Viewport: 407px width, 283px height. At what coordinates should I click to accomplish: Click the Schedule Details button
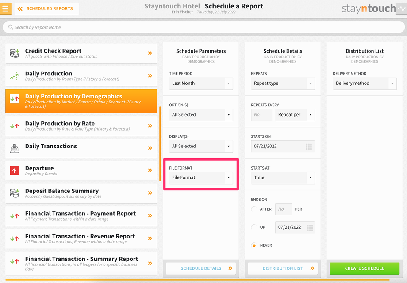(x=201, y=268)
